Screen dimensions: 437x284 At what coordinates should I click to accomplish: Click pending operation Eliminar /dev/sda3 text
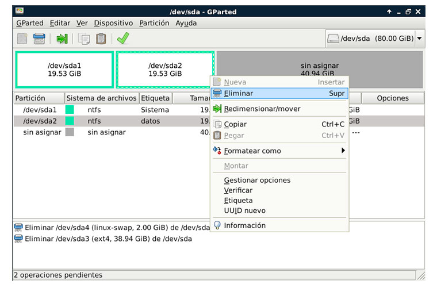109,239
